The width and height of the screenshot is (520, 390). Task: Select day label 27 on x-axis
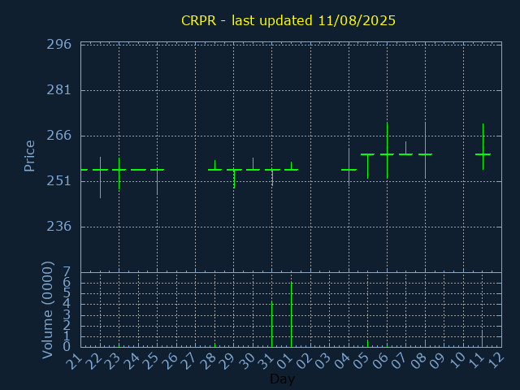coord(188,361)
